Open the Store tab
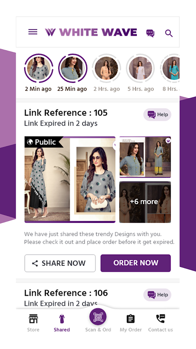 [x=34, y=323]
